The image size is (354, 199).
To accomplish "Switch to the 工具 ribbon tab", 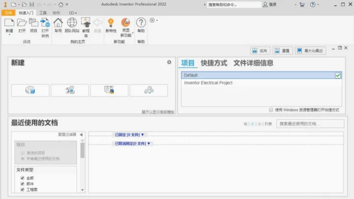I will [x=43, y=13].
